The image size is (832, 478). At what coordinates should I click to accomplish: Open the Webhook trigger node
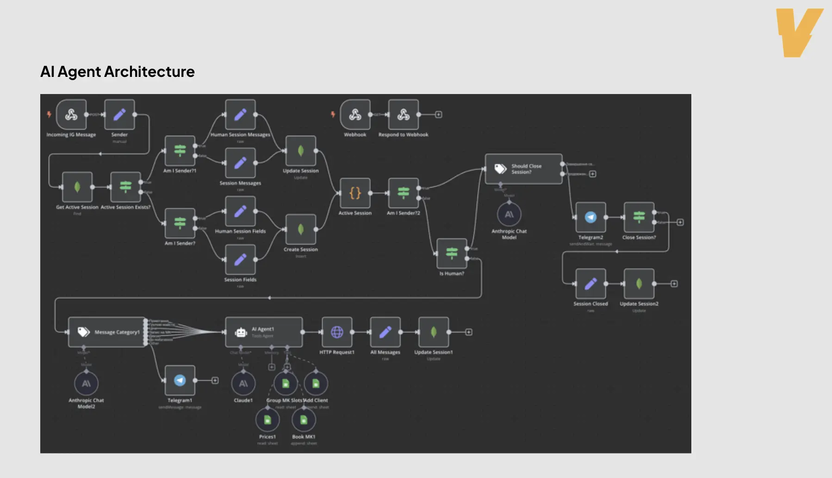pos(355,115)
